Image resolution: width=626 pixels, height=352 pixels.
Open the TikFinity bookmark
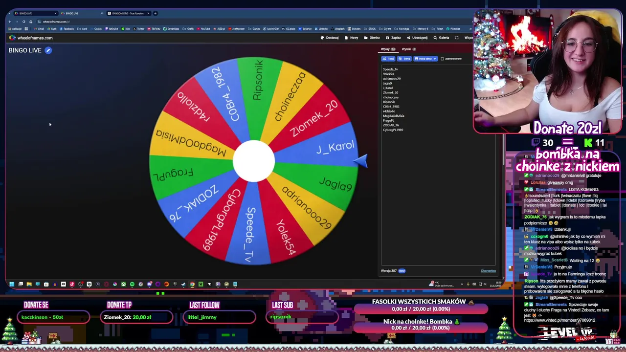point(154,29)
